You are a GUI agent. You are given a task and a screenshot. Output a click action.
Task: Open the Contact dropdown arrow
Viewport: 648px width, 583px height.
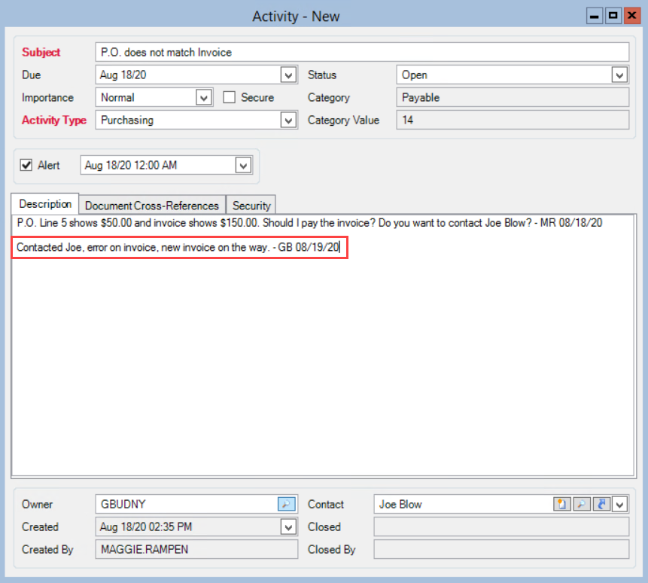620,504
